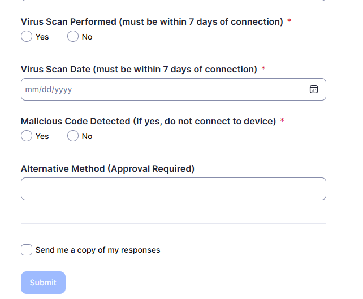363x299 pixels.
Task: Click the 'Alternative Method (Approval Required)' label
Action: click(107, 168)
